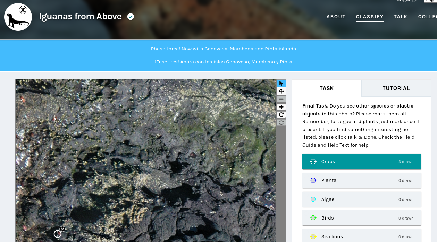Select the pointer annotate tool
The image size is (437, 242).
click(281, 83)
